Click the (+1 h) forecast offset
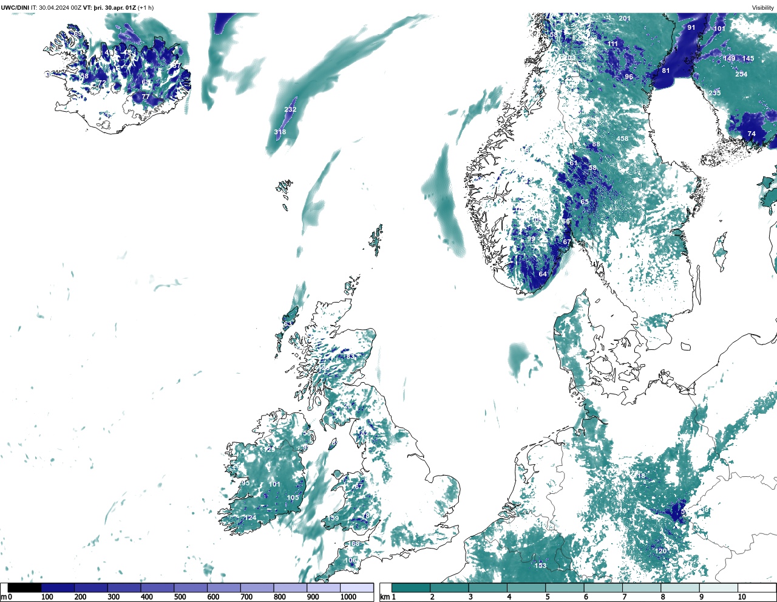 [x=146, y=8]
